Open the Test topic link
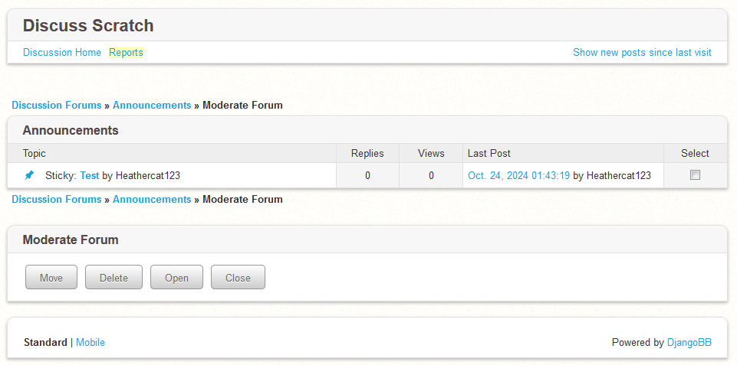 point(90,175)
